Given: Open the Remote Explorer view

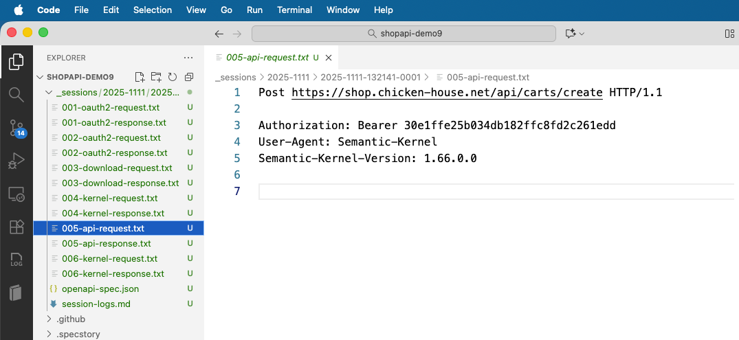Looking at the screenshot, I should pyautogui.click(x=16, y=194).
